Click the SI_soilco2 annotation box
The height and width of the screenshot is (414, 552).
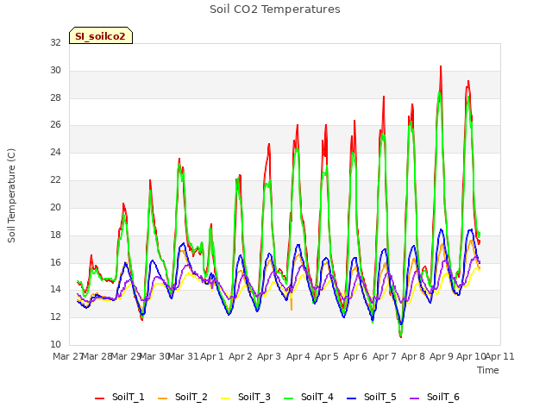tap(101, 35)
